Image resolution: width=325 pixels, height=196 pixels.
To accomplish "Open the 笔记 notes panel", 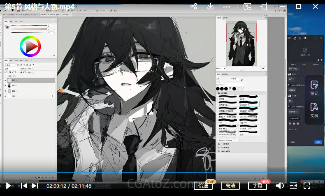I will [314, 88].
